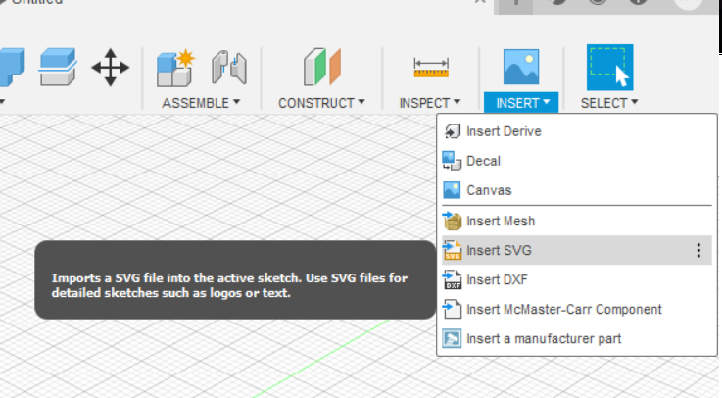Viewport: 722px width, 398px height.
Task: Open the SELECT dropdown menu
Action: 609,102
